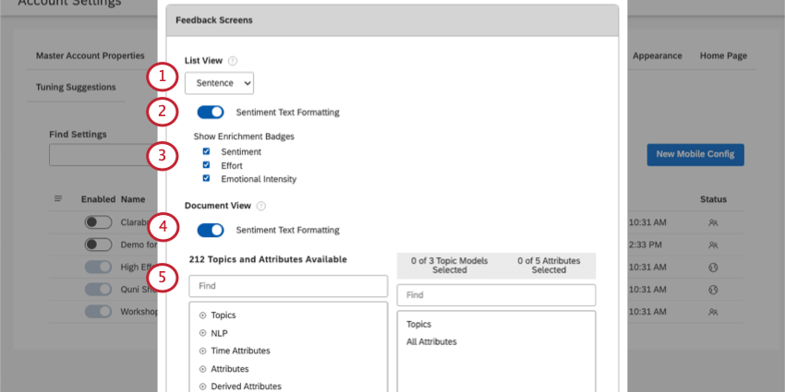The height and width of the screenshot is (392, 785).
Task: Open the Home Page tab
Action: pos(723,56)
